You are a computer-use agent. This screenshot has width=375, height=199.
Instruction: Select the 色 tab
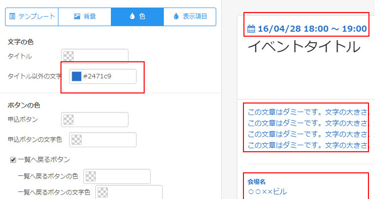137,17
